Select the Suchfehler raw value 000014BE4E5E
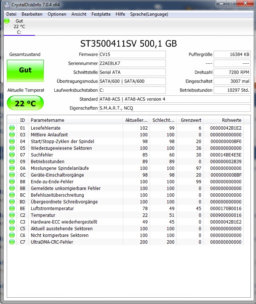The height and width of the screenshot is (304, 256). click(x=226, y=155)
